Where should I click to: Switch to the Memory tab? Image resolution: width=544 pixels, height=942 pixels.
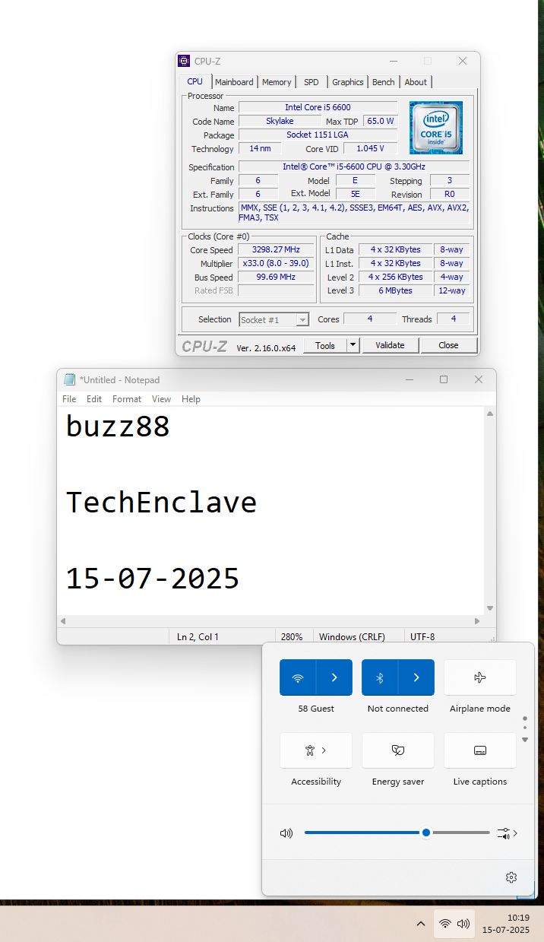point(277,82)
